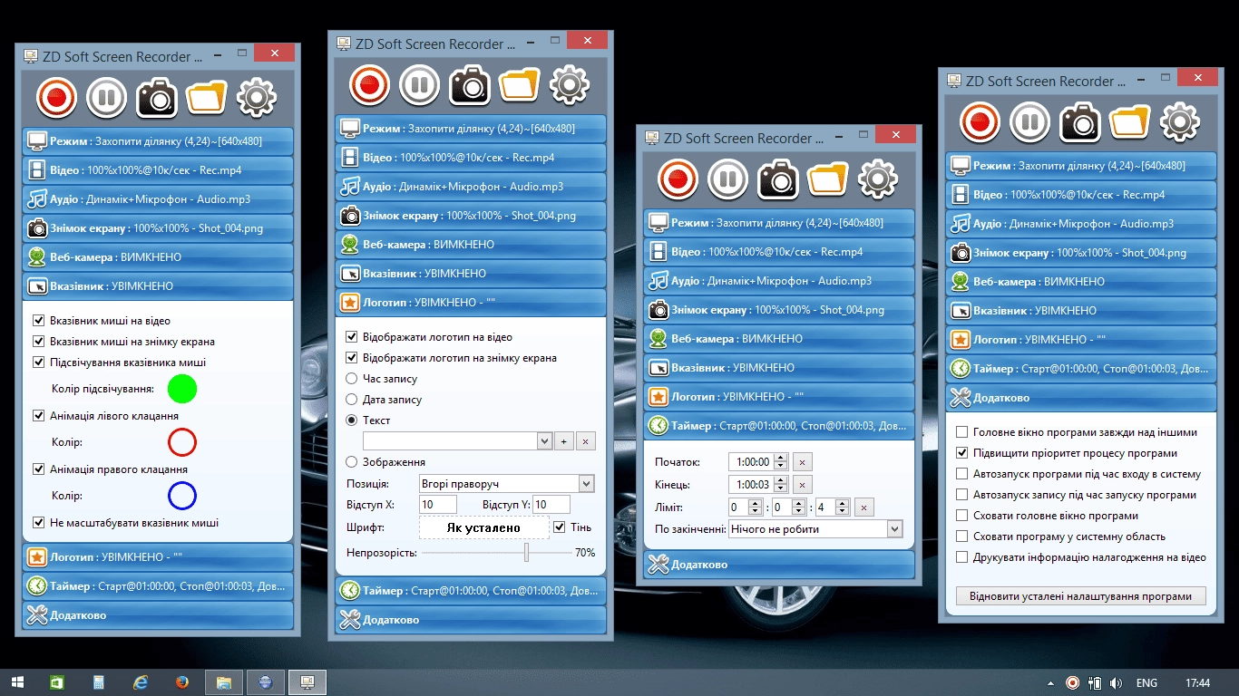Toggle 'Не масштабувати вказівник миші' checkbox

pos(38,523)
